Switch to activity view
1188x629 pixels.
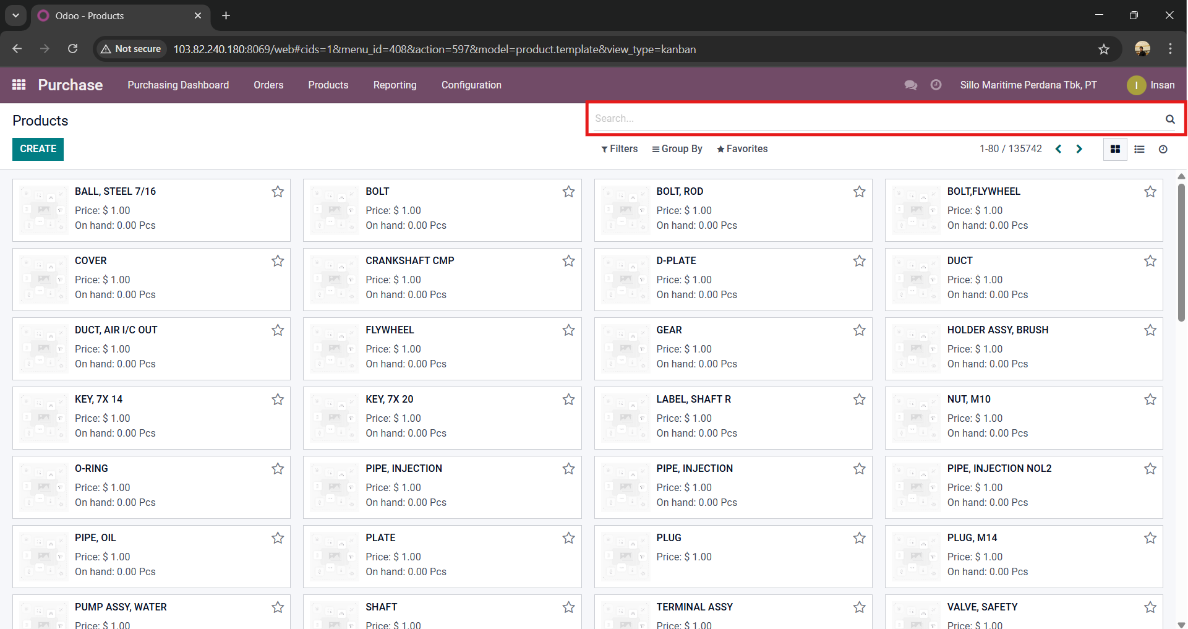click(x=1163, y=149)
